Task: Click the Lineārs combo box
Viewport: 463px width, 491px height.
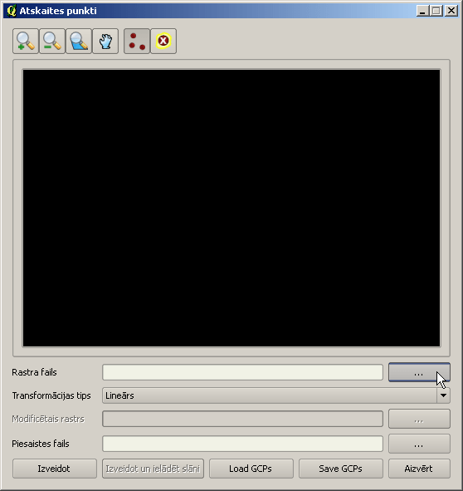Action: [276, 395]
